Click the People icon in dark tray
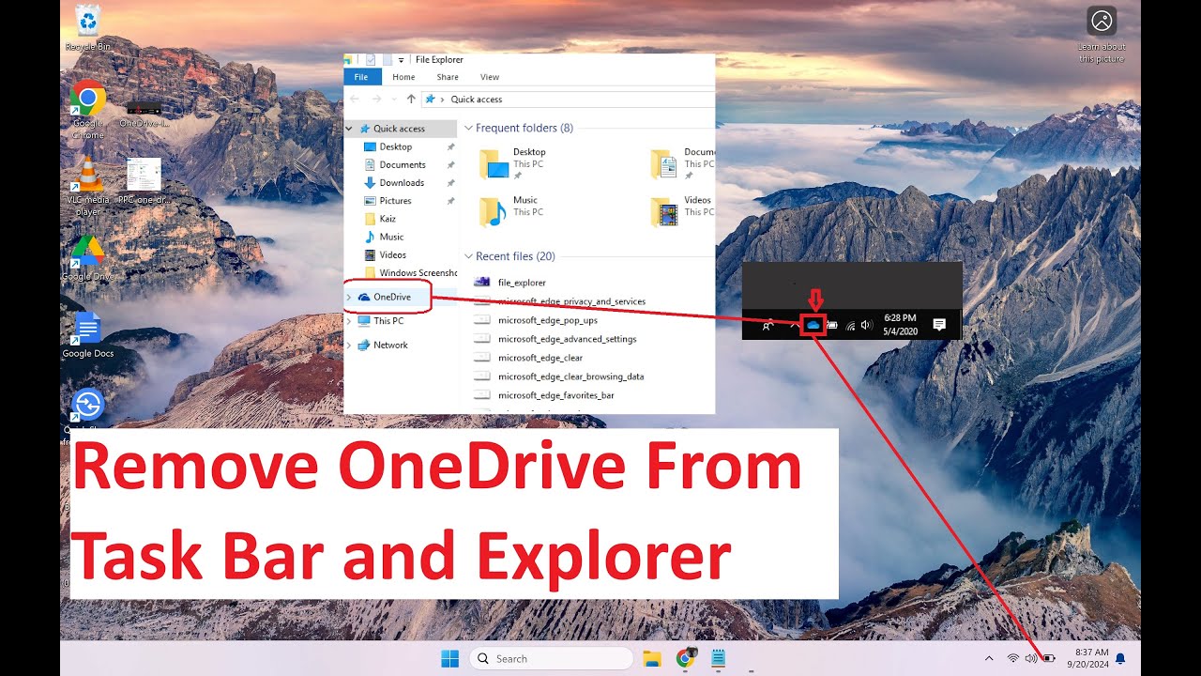This screenshot has width=1201, height=676. pyautogui.click(x=768, y=326)
